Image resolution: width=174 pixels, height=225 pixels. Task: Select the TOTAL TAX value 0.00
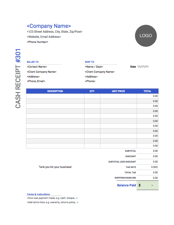click(x=155, y=172)
